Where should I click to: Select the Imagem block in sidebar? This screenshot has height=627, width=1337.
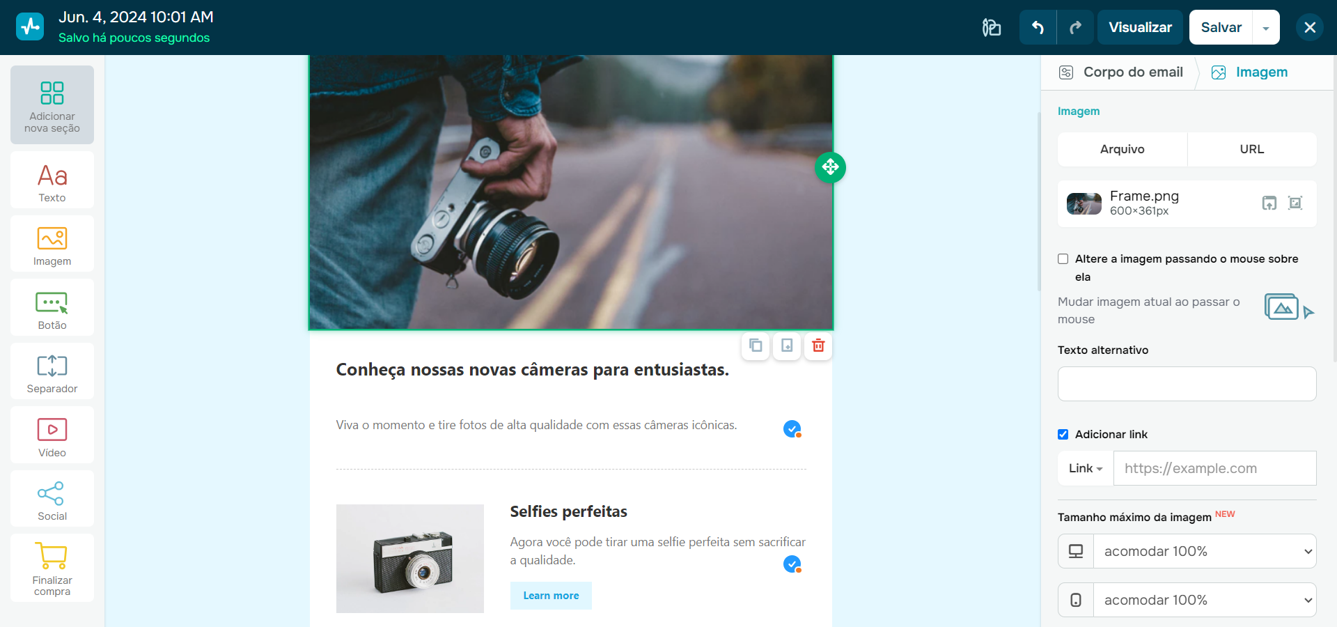(x=52, y=244)
